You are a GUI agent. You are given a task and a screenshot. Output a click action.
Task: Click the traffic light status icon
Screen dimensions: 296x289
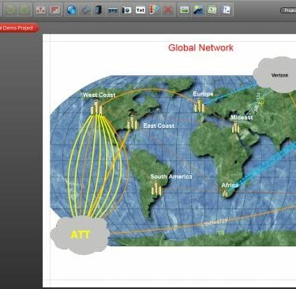point(154,10)
